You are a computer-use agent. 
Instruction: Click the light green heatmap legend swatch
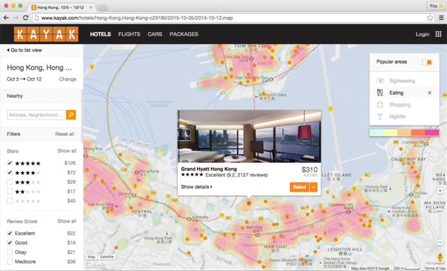point(377,133)
